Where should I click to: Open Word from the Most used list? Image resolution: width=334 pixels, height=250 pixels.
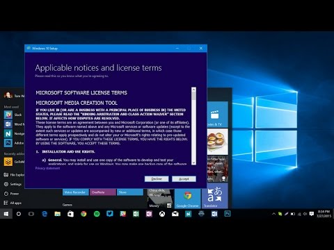[x=14, y=124]
